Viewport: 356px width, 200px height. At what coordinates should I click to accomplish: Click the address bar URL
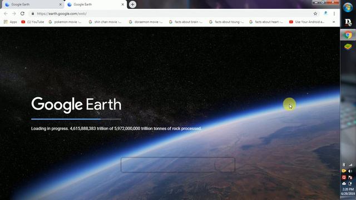point(62,13)
